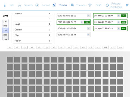Viewport: 130px width, 97px height.
Task: Select highlighted BPM value 233
Action: [x=5, y=30]
